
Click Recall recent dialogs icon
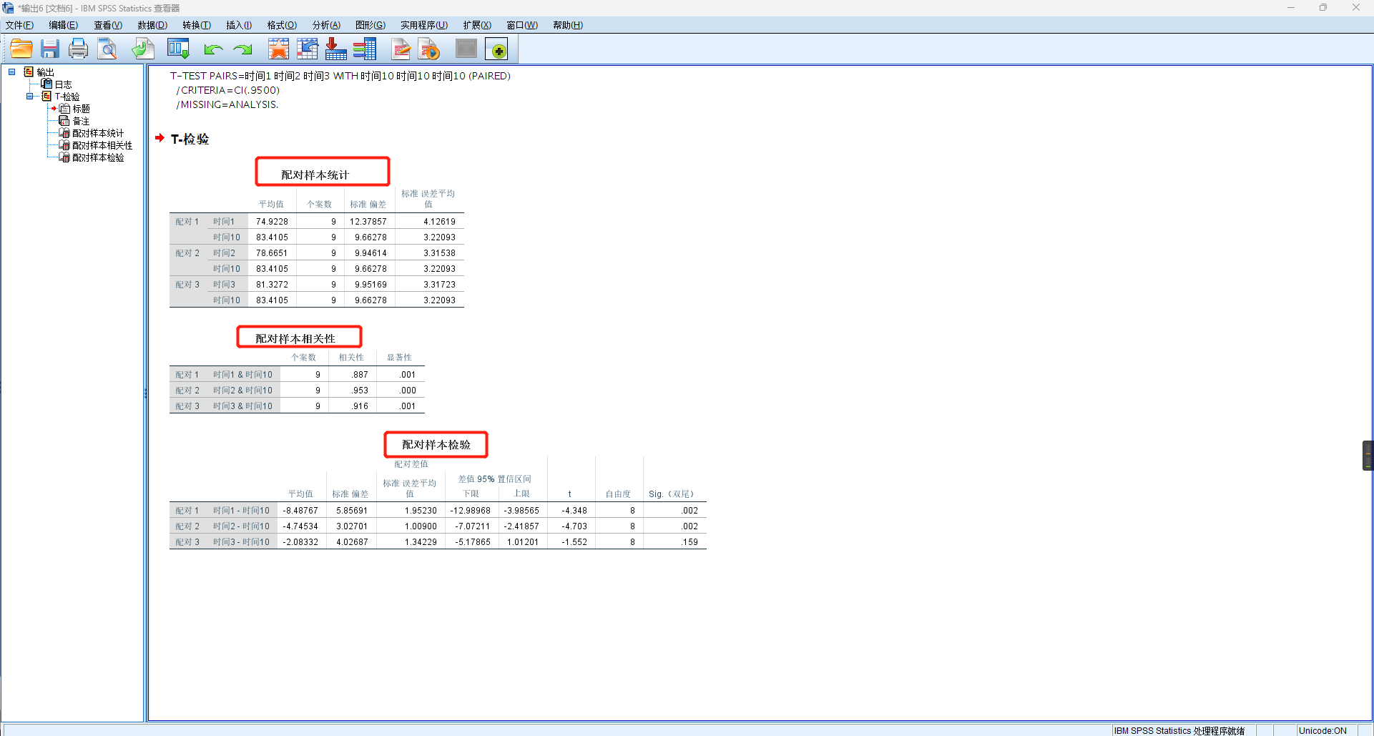click(x=178, y=49)
